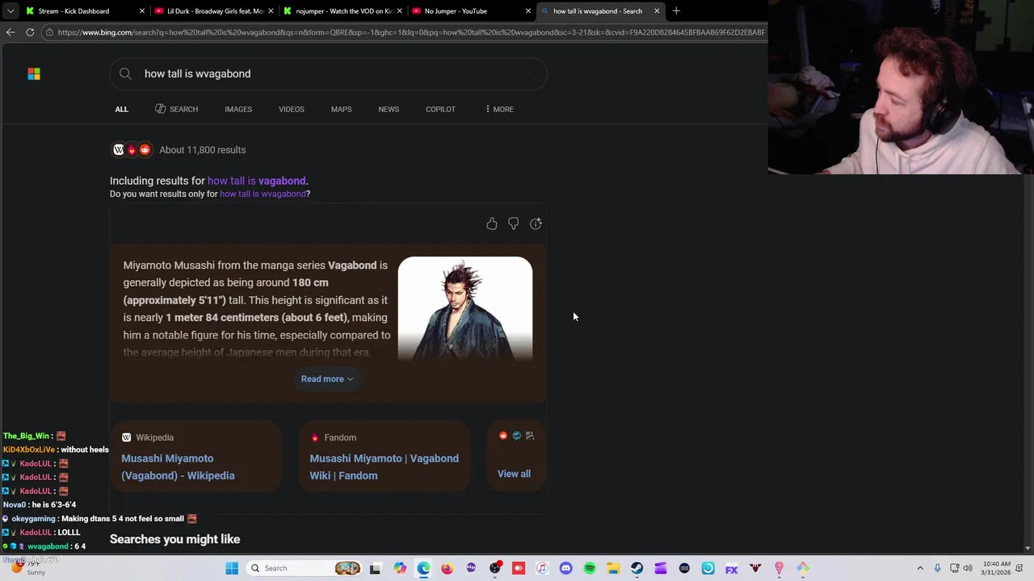Open Spotify from taskbar
Image resolution: width=1034 pixels, height=581 pixels.
[x=590, y=568]
